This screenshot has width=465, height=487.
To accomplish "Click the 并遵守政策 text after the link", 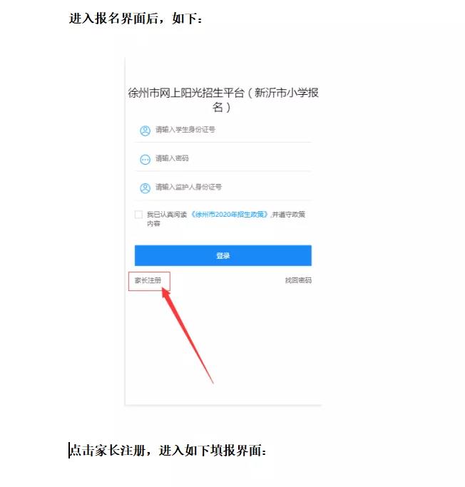I will point(289,215).
